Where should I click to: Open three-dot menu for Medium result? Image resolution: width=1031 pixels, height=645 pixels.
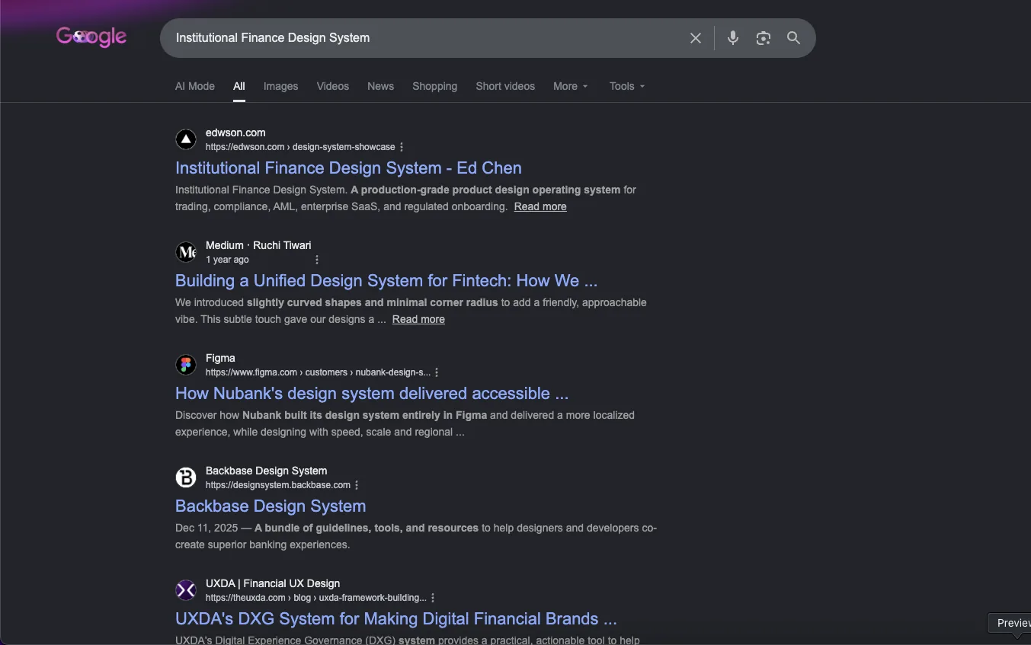pos(317,260)
